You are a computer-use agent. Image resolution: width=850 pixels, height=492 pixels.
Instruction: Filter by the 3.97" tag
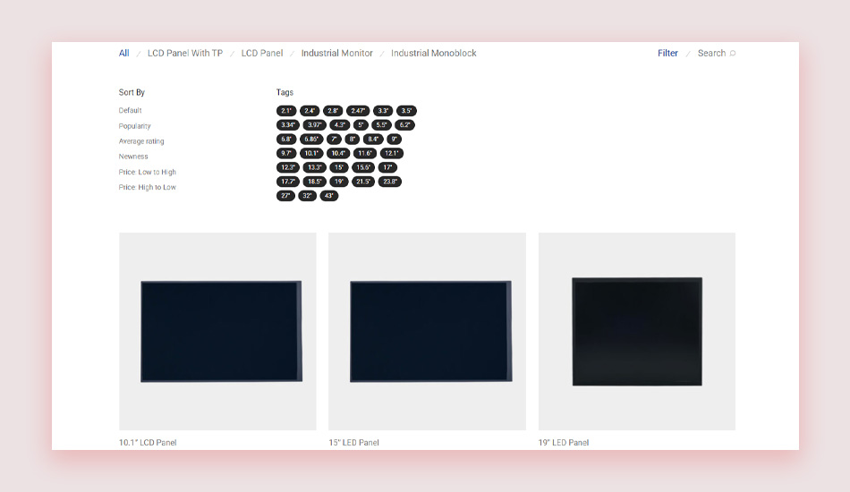314,124
